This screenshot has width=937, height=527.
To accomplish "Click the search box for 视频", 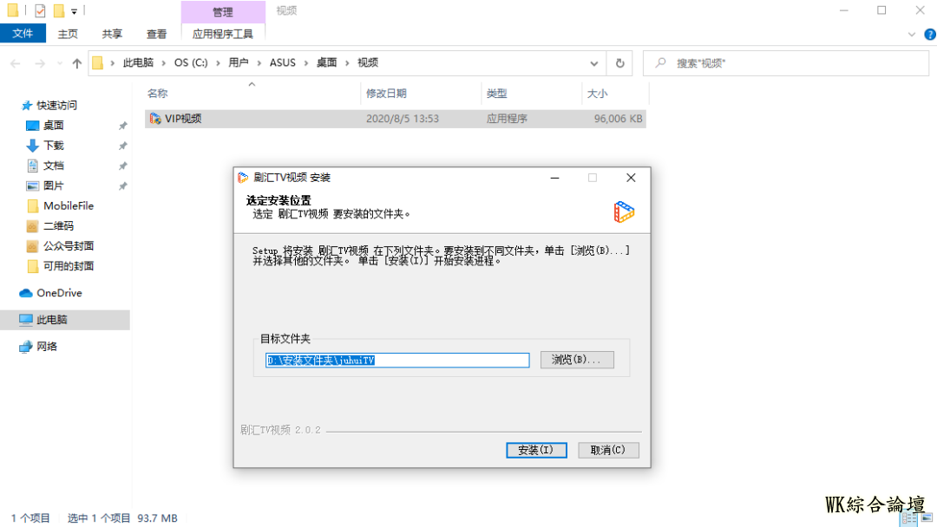I will click(786, 63).
